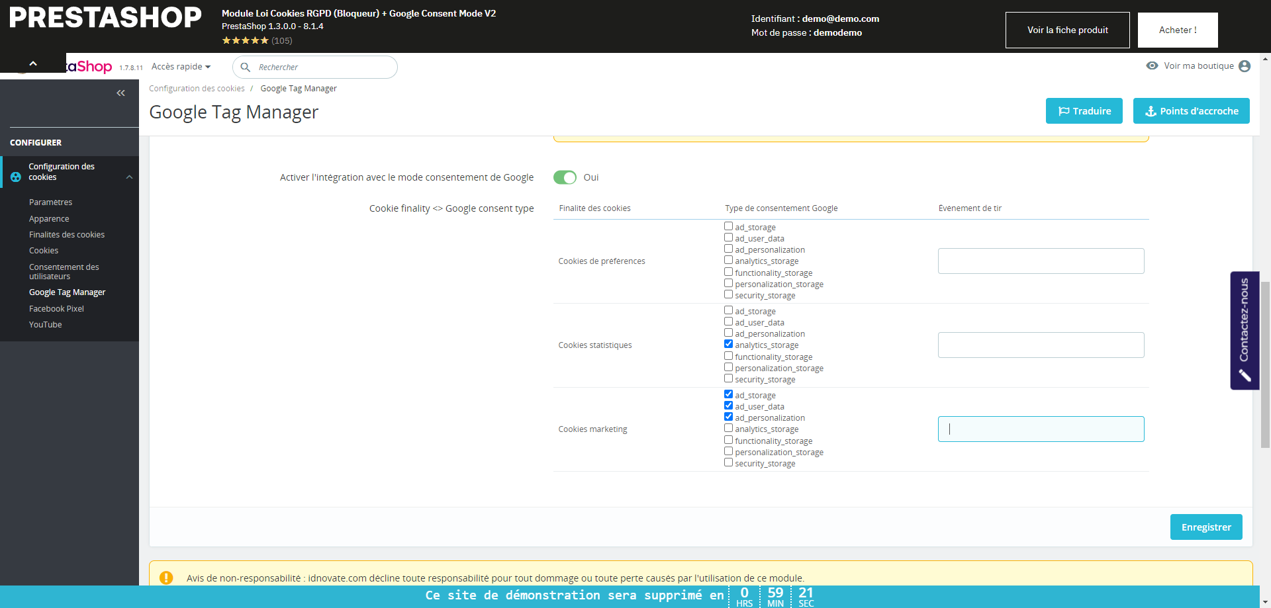Click the 'Finalité des cookies' column header
Viewport: 1271px width, 608px height.
[x=594, y=208]
